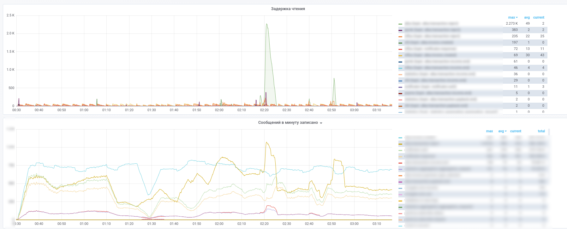Screen dimensions: 567x229
Task: Click the '1.0 K' y-axis label in the top graph
Action: point(10,69)
